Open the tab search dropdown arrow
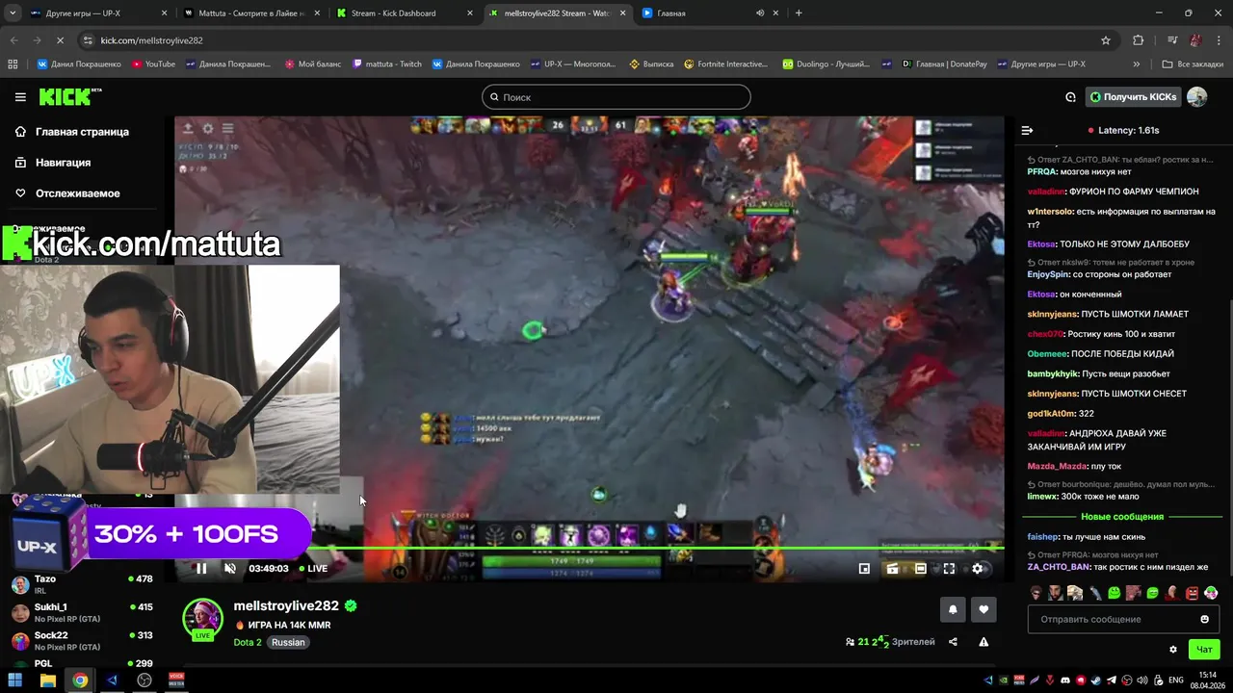This screenshot has height=693, width=1233. click(x=11, y=13)
